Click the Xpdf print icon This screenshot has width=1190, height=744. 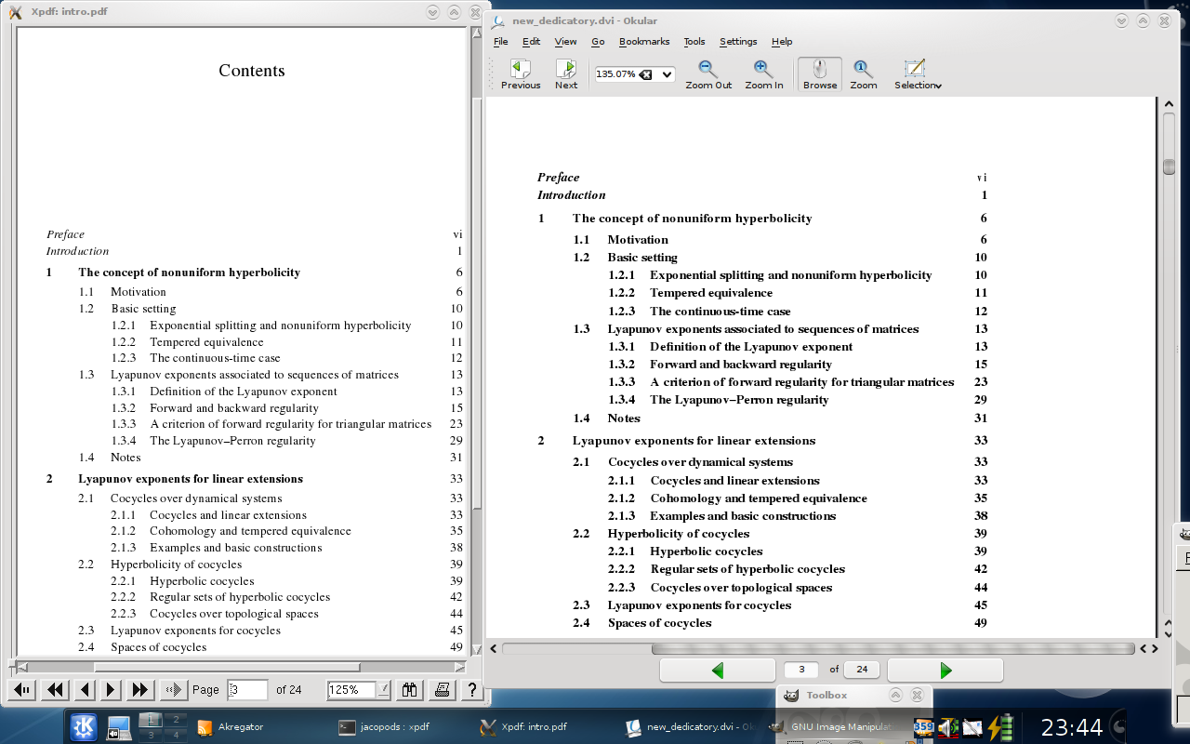pos(442,689)
